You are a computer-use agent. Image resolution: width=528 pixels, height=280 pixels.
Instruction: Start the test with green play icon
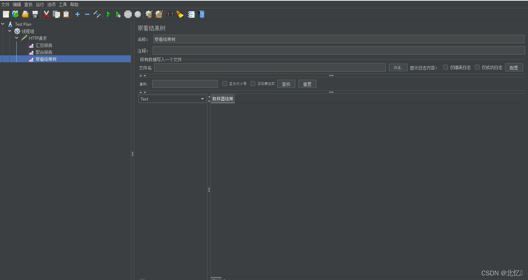coord(109,14)
